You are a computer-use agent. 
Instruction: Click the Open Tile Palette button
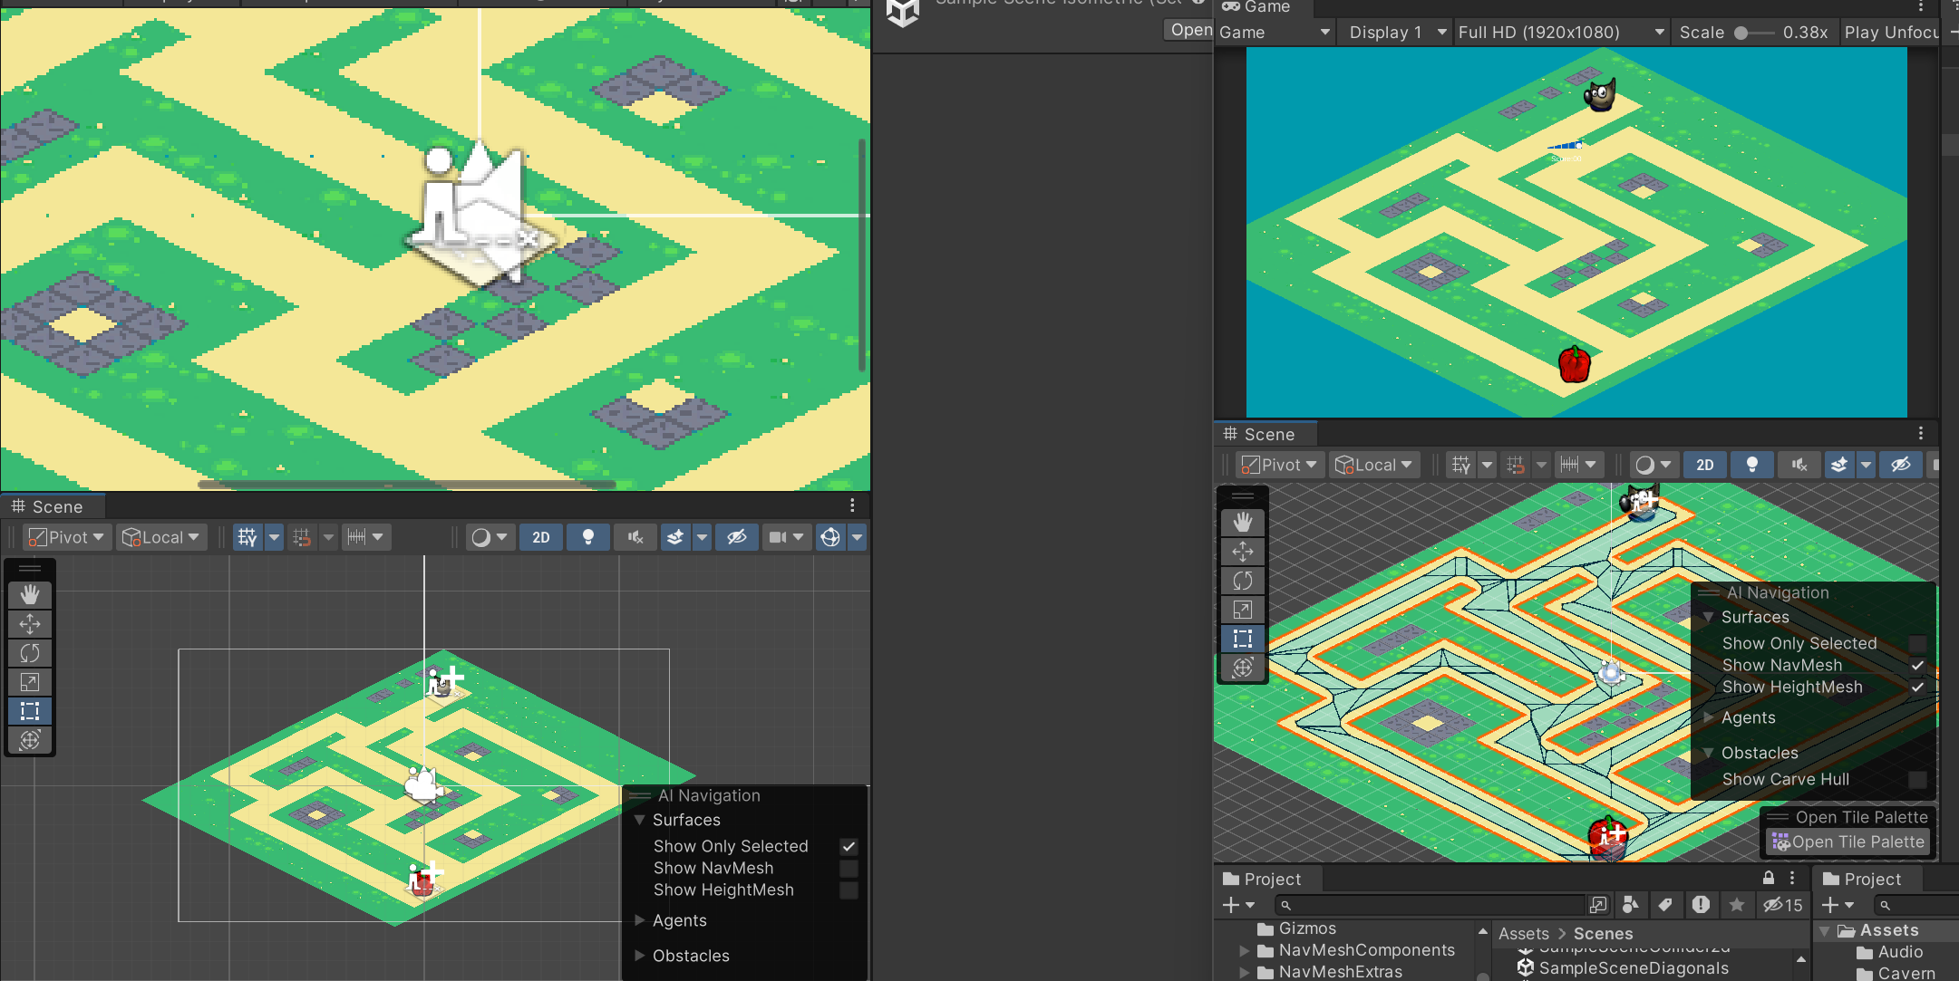click(1848, 842)
